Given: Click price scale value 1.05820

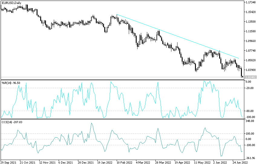Looking at the screenshot, I should click(x=250, y=60).
